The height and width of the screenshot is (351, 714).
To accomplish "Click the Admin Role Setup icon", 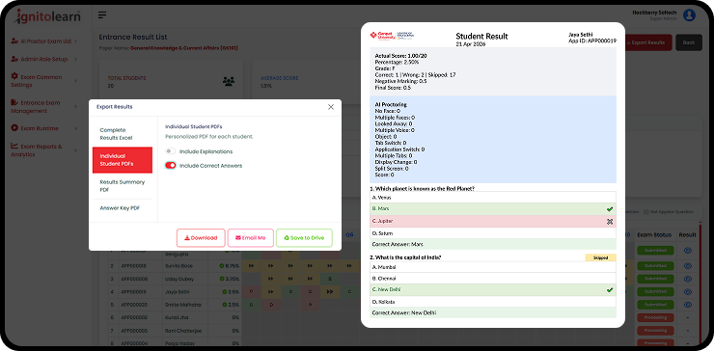I will click(14, 59).
